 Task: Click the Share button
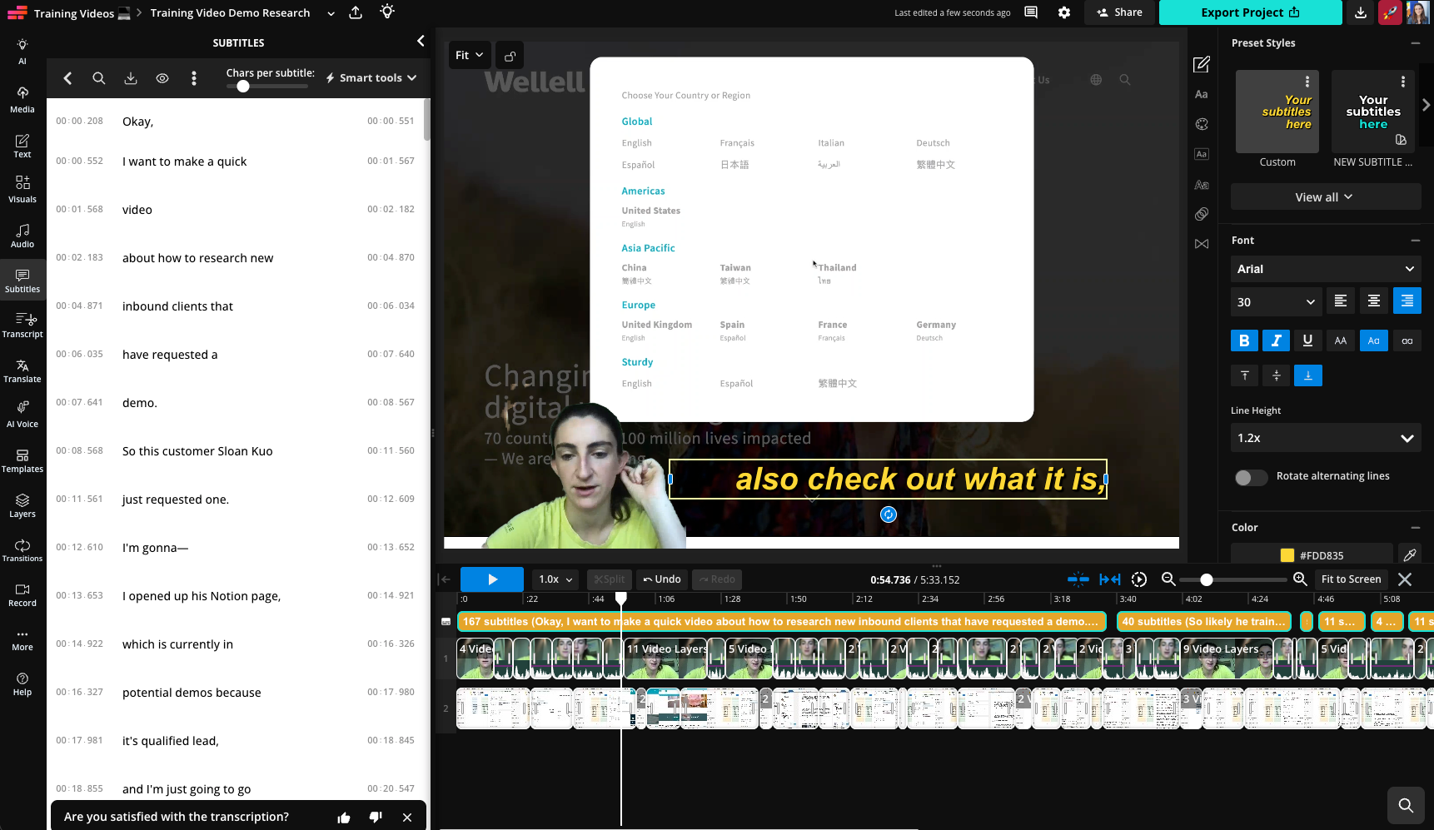pos(1120,12)
